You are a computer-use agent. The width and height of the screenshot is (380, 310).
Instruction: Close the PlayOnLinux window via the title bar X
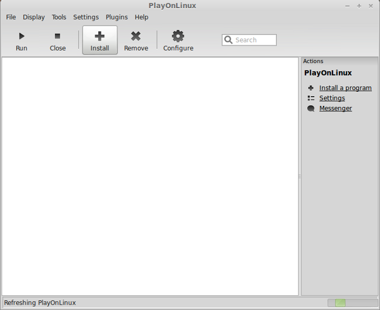pos(371,6)
